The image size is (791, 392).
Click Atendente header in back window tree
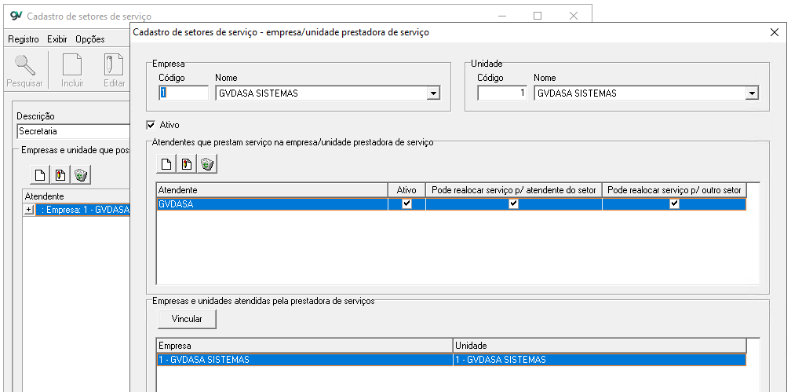coord(77,196)
